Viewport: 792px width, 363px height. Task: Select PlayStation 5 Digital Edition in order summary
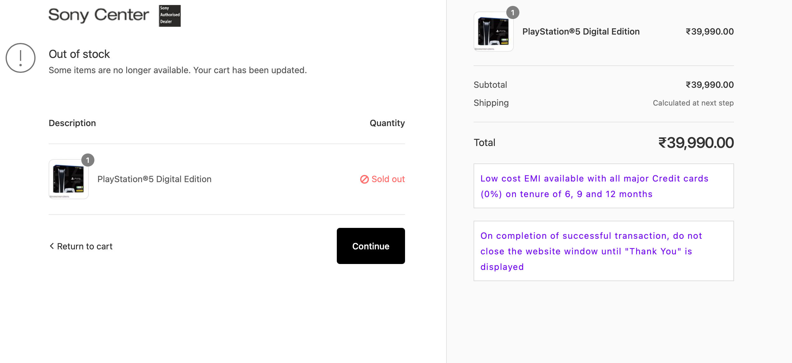coord(581,31)
